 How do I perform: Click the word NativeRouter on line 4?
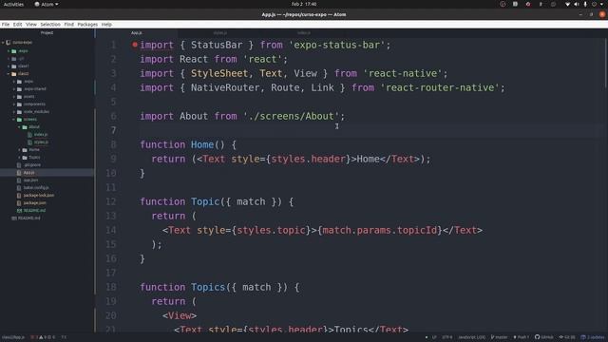tap(225, 87)
